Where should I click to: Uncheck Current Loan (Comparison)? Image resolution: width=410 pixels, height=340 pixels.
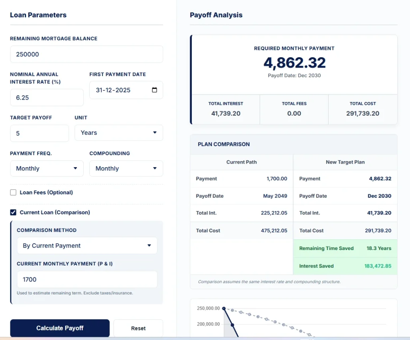tap(13, 212)
